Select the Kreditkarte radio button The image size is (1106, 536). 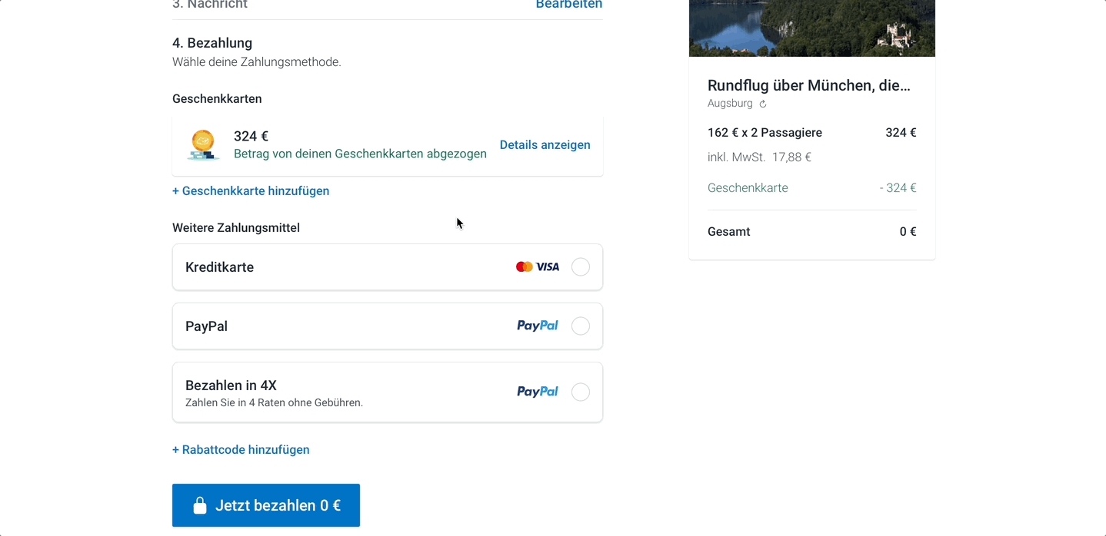tap(581, 267)
